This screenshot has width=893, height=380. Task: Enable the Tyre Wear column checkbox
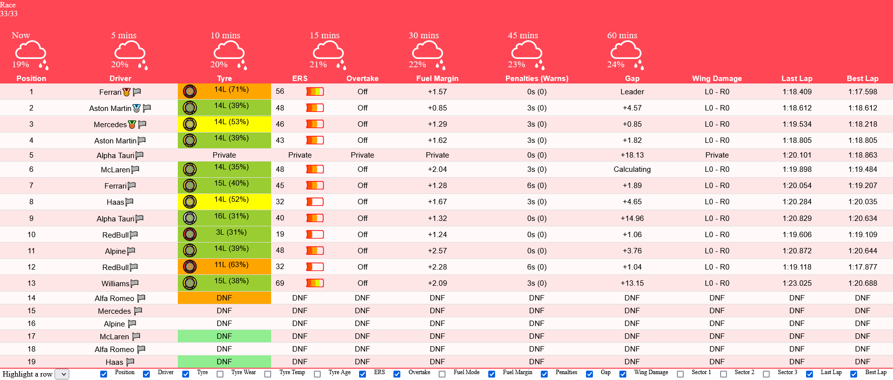tap(220, 374)
